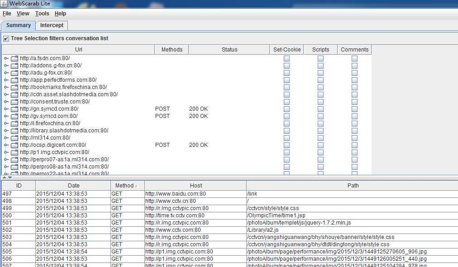Expand the addons.g-fox.cn tree node
This screenshot has width=458, height=267.
click(6, 66)
